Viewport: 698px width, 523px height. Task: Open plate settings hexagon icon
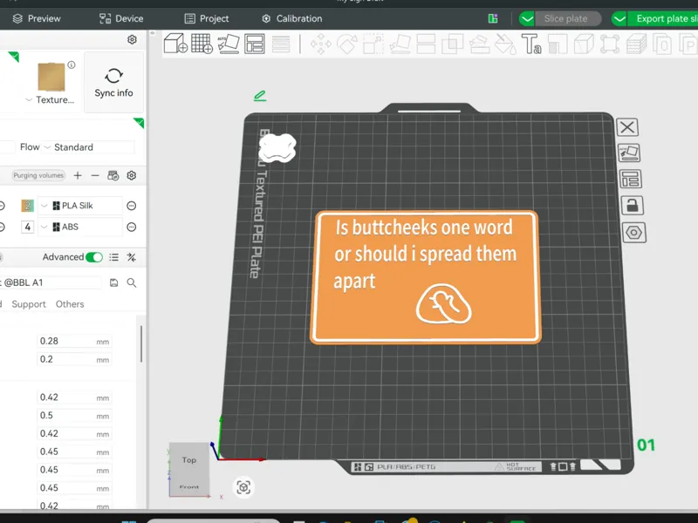pos(634,233)
